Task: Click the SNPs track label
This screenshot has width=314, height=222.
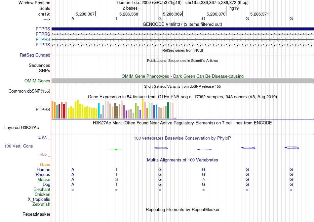Action: tap(45, 70)
